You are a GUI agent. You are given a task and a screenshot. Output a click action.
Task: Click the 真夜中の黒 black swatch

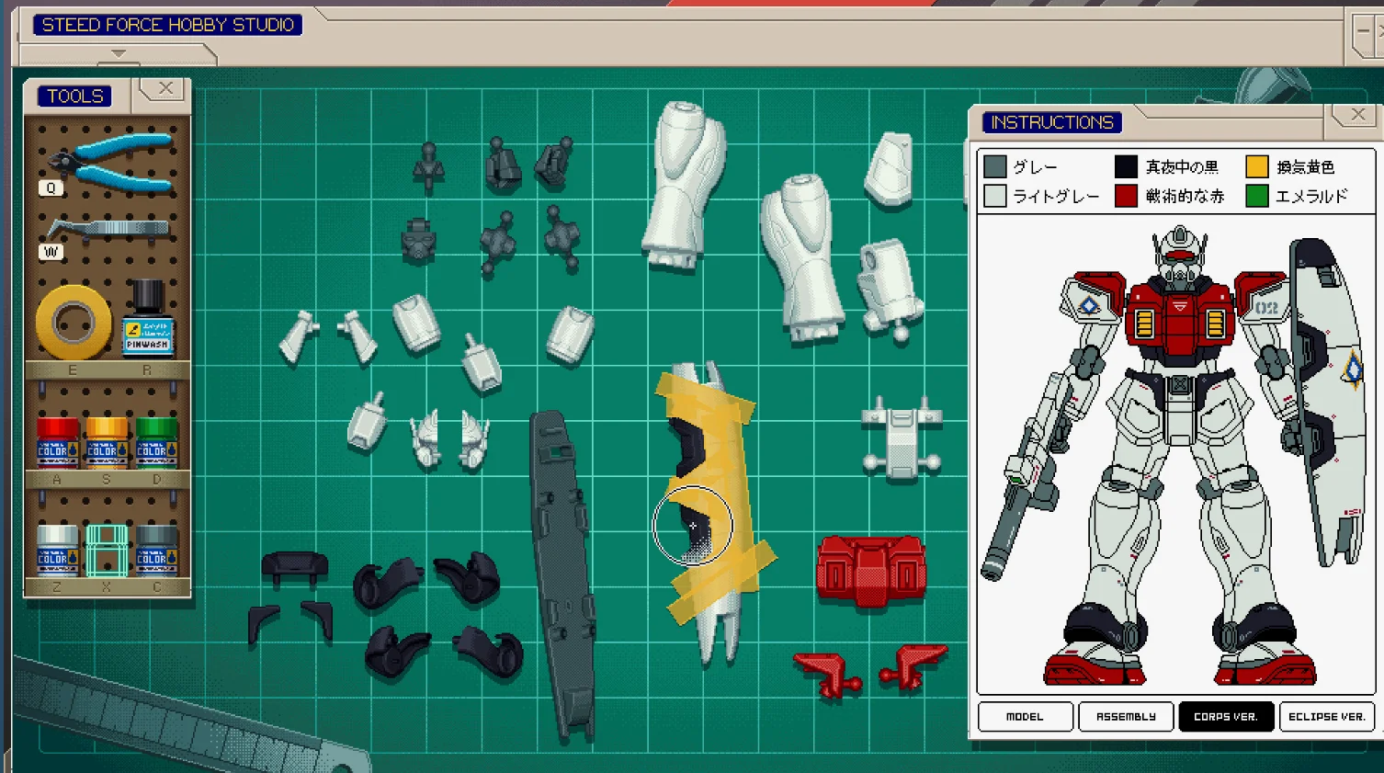[1126, 166]
